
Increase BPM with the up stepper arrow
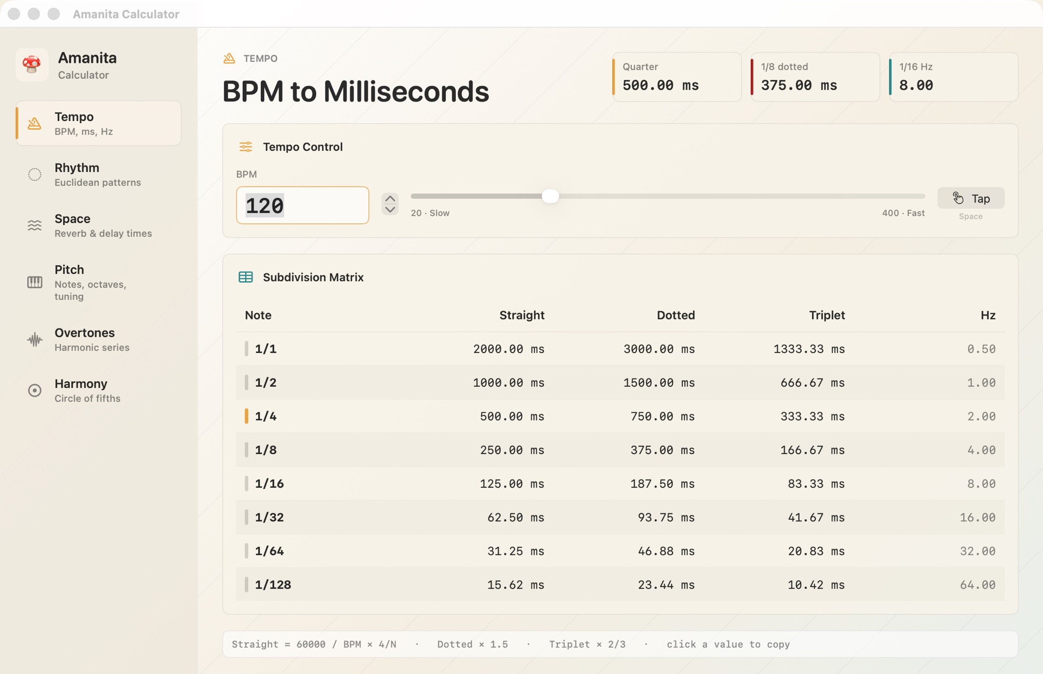click(x=390, y=199)
